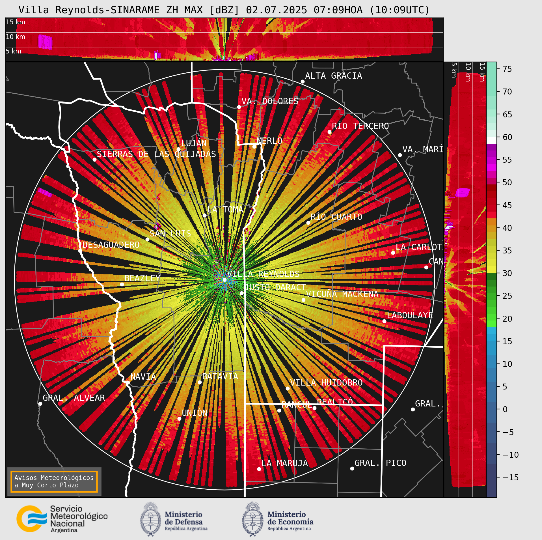
Task: Click the Avisos Meteorológicos a Muy Corto Plazo box
Action: pyautogui.click(x=54, y=481)
